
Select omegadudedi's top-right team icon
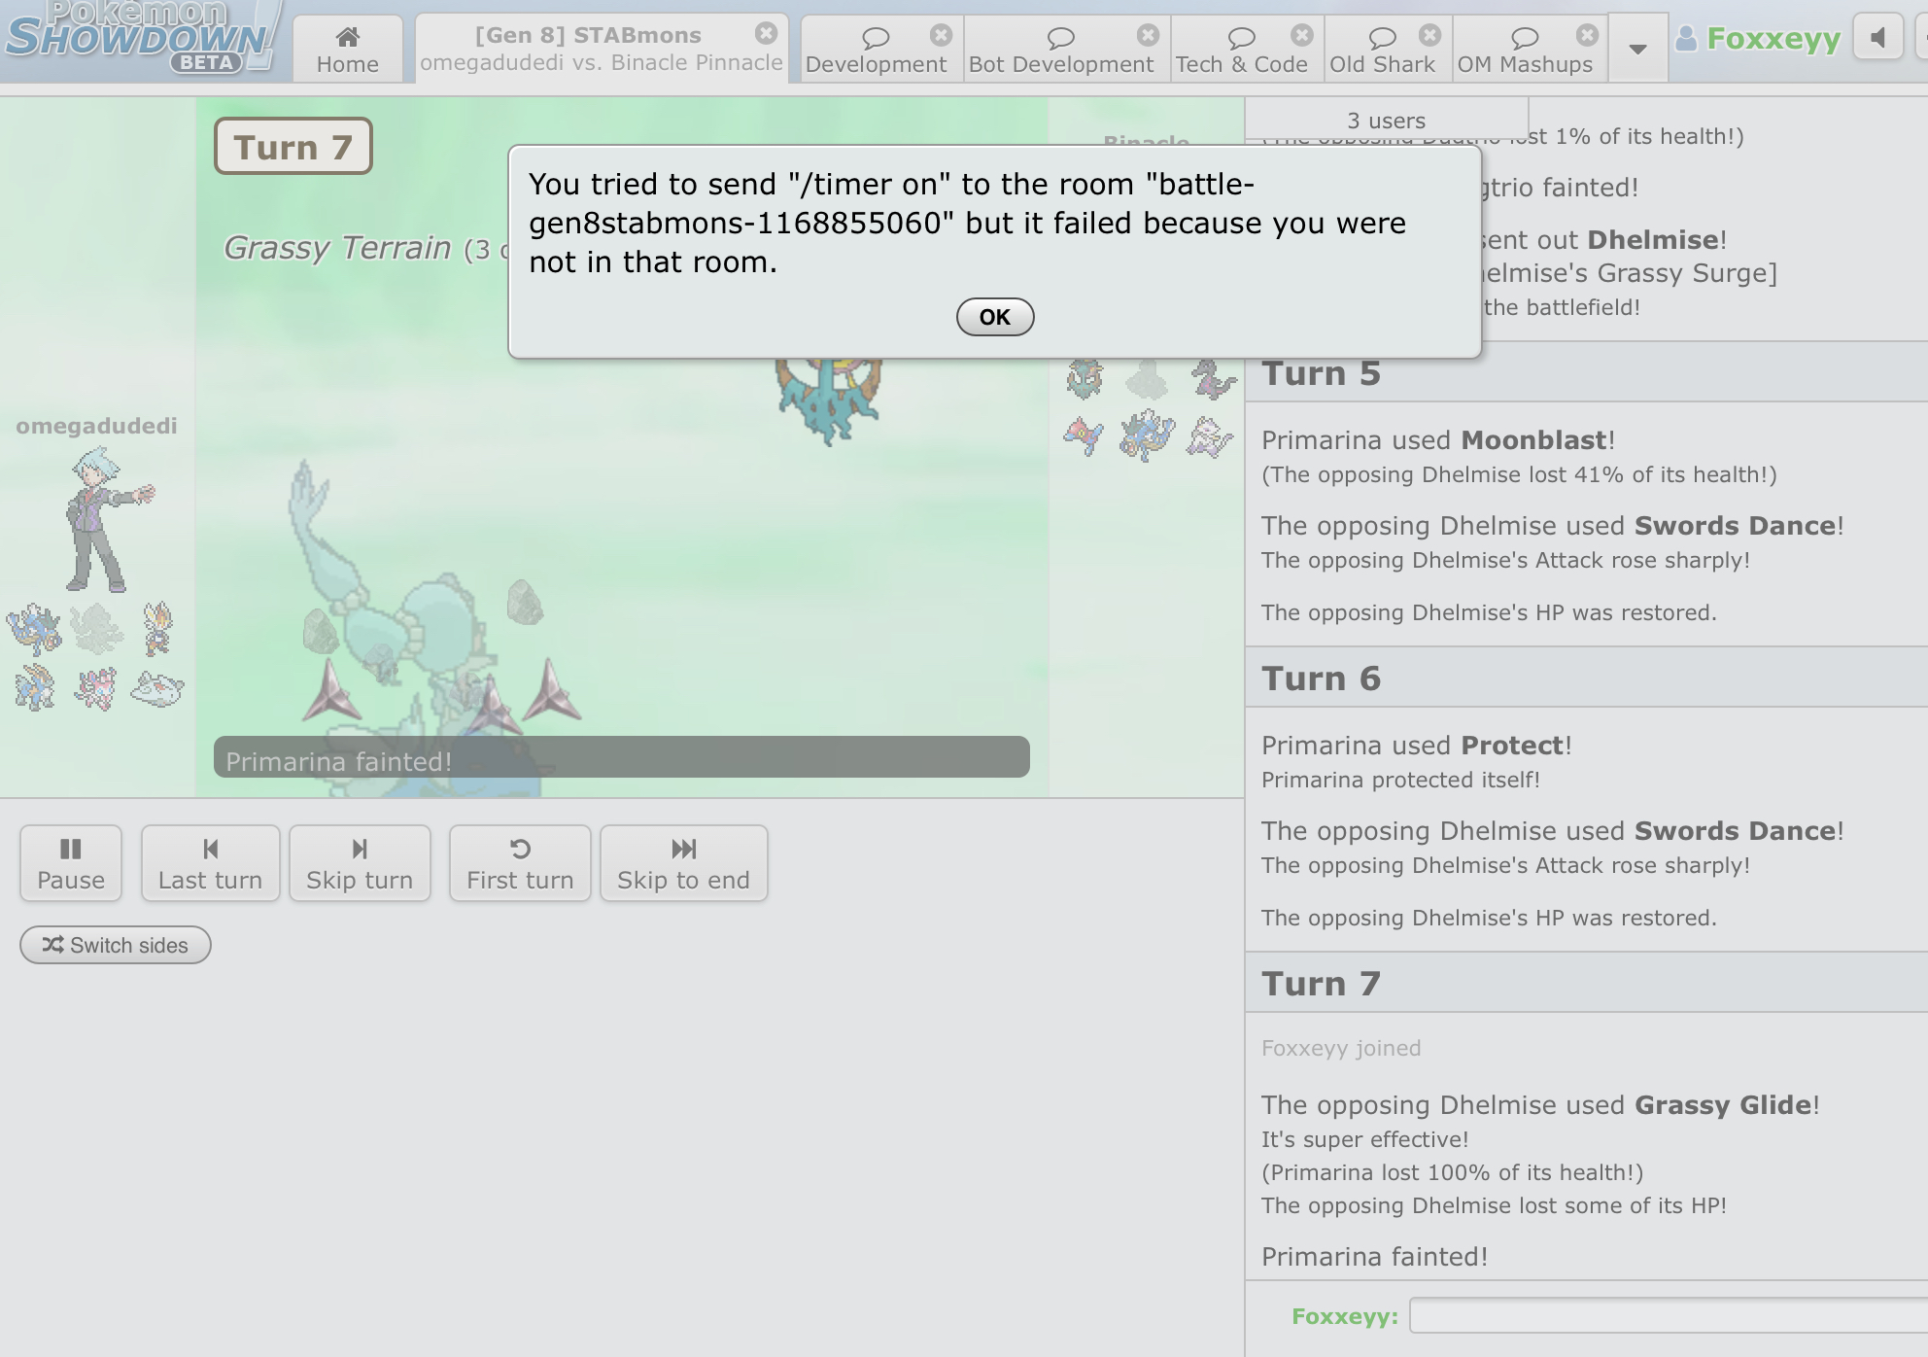(x=157, y=628)
